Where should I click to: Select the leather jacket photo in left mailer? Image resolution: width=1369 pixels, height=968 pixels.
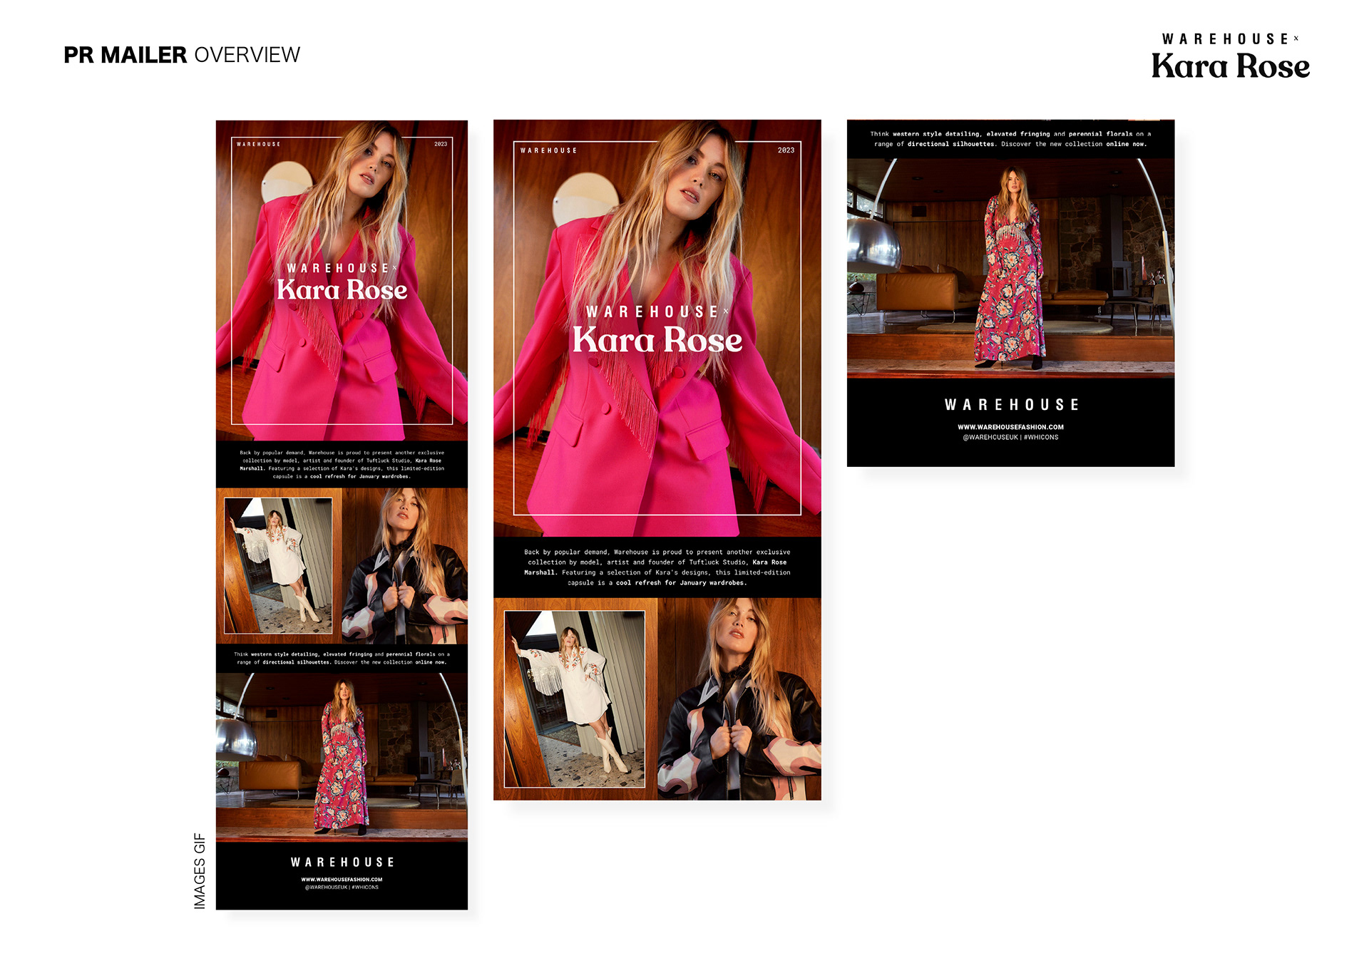(x=405, y=566)
